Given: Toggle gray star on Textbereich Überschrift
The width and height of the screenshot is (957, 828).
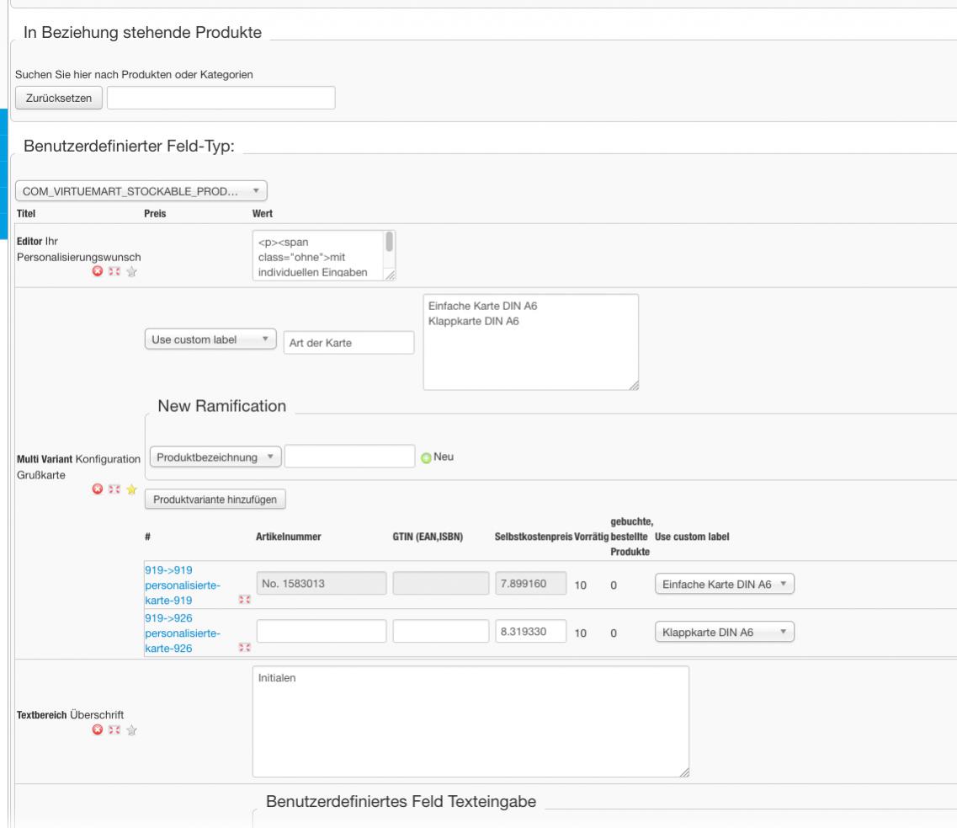Looking at the screenshot, I should 130,730.
